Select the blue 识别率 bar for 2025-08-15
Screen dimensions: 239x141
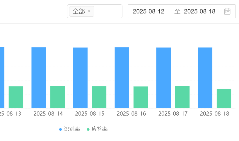[80, 78]
